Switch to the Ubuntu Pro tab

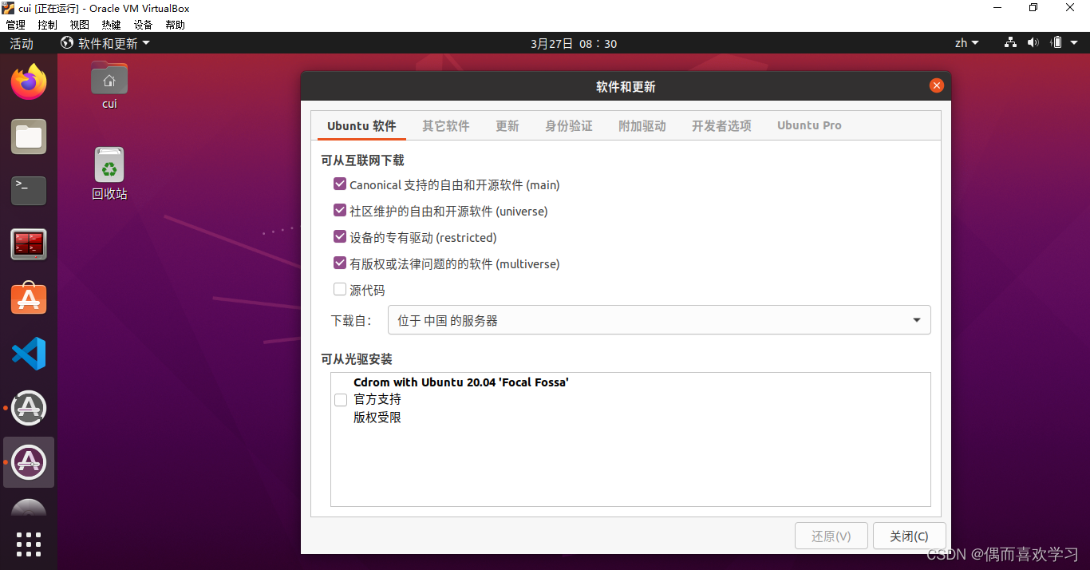click(x=809, y=125)
